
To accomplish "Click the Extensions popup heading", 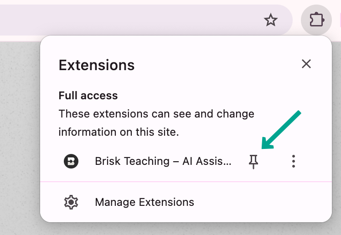I will pyautogui.click(x=97, y=65).
